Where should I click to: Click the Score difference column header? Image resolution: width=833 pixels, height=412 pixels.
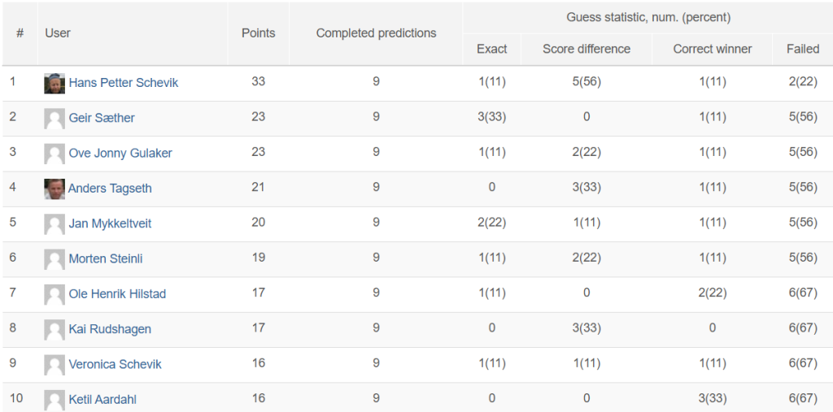point(587,49)
